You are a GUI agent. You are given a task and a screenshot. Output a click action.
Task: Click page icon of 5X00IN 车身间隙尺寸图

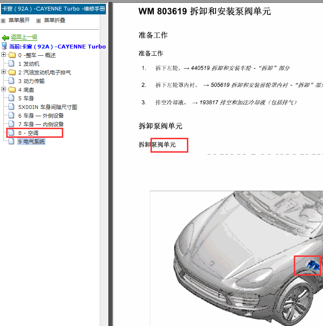(x=12, y=107)
